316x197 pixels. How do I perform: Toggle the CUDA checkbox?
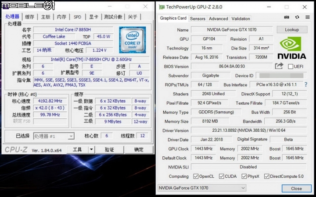221,176
